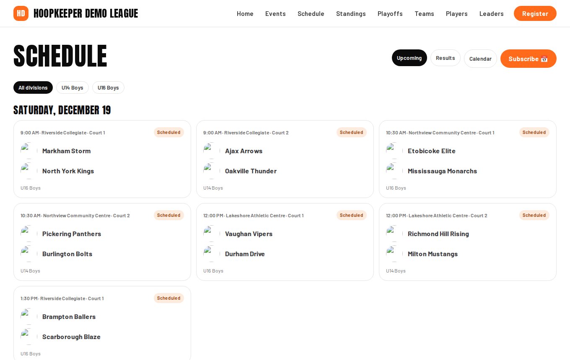Screen dimensions: 570x360
Task: Click Scheduled badge on Richmond Hill Rising game
Action: click(534, 215)
